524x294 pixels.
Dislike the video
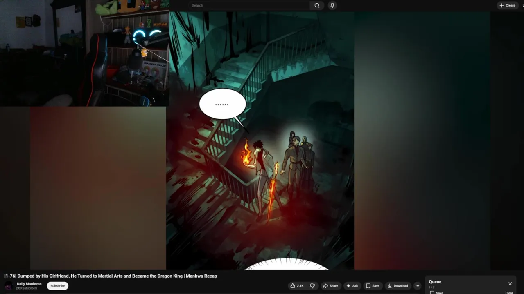pyautogui.click(x=312, y=286)
